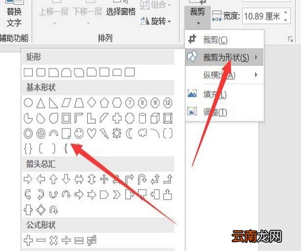Choose the double brace shape
The height and width of the screenshot is (251, 301).
point(28,149)
